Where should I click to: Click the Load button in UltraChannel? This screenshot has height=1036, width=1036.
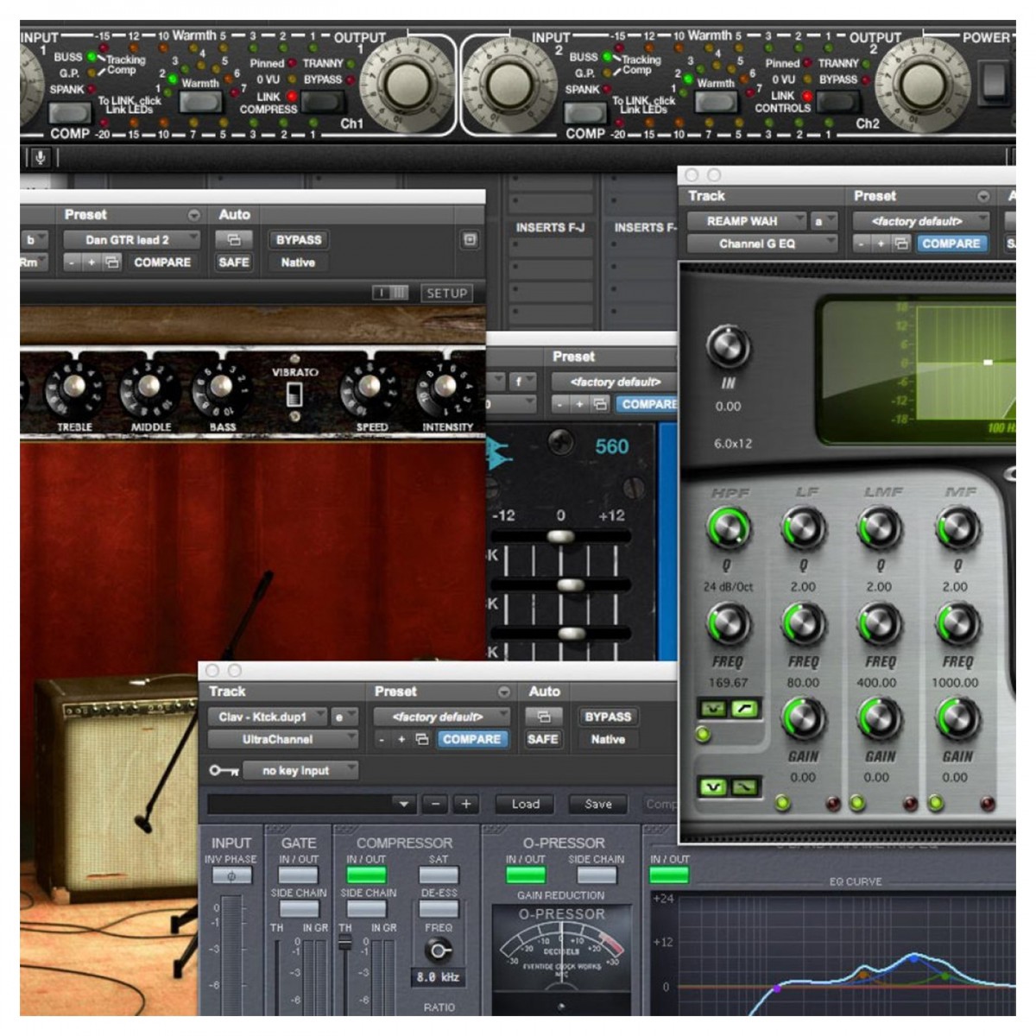pyautogui.click(x=525, y=804)
